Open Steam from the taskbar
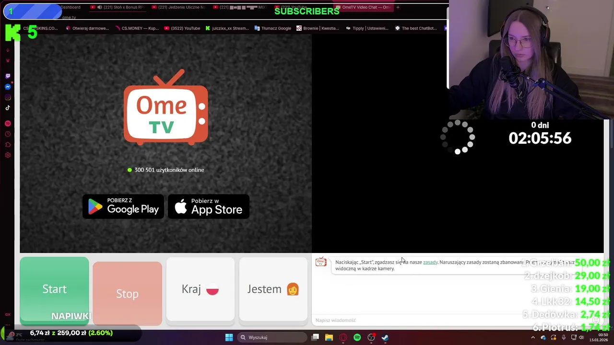 [x=385, y=337]
